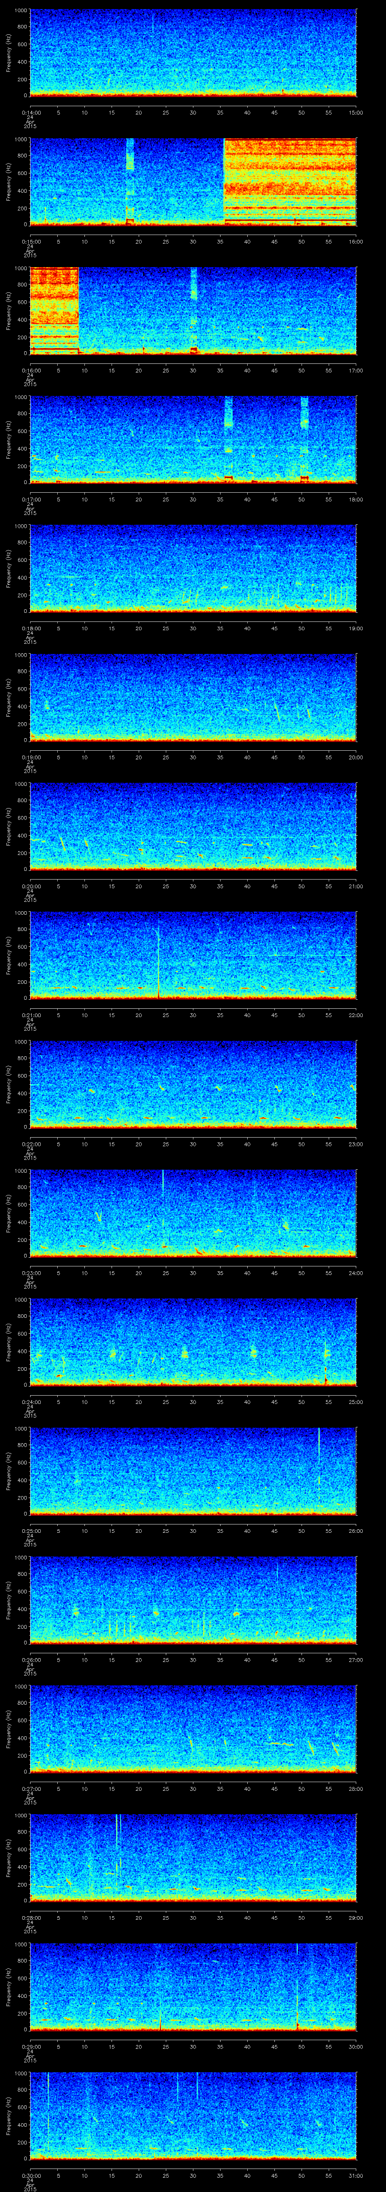Screen dimensions: 386x2192
Task: Click the spectrogram panel starting at 0:19:00
Action: coord(193,698)
